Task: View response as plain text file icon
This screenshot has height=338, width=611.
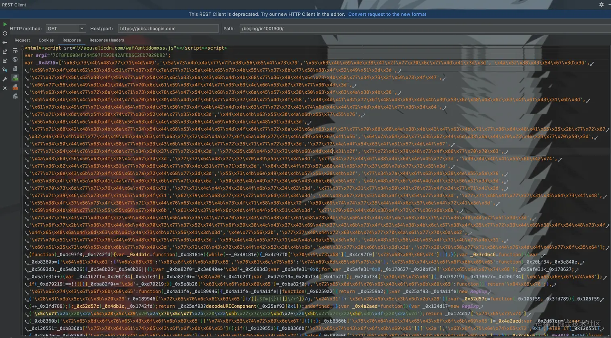Action: pos(15,69)
